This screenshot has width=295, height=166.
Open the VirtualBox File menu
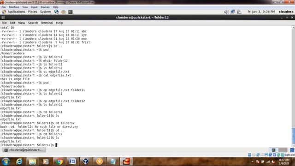[x=4, y=7]
